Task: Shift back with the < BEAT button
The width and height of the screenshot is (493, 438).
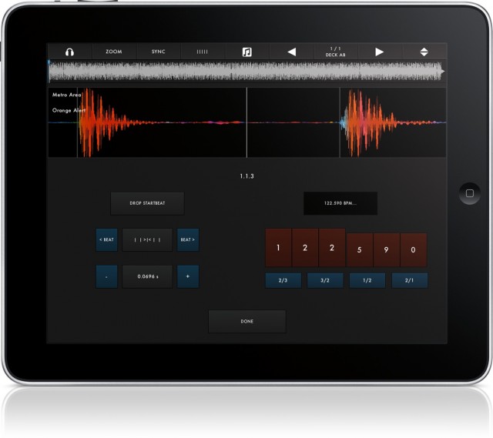Action: click(106, 240)
